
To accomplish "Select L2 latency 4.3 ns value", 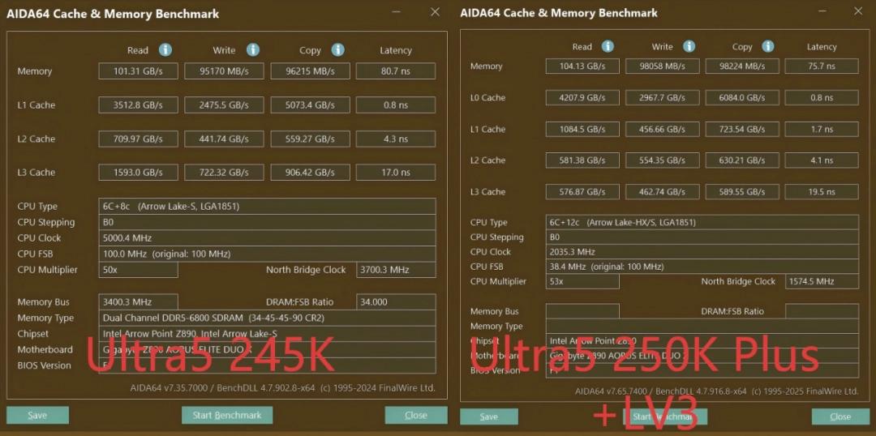I will click(x=396, y=139).
